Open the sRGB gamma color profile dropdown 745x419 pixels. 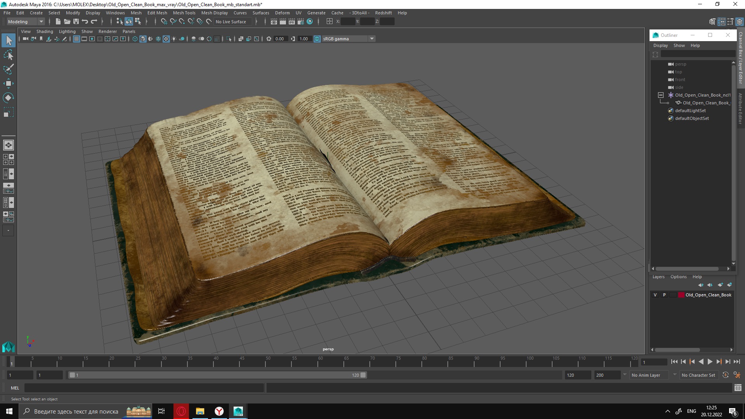[372, 38]
